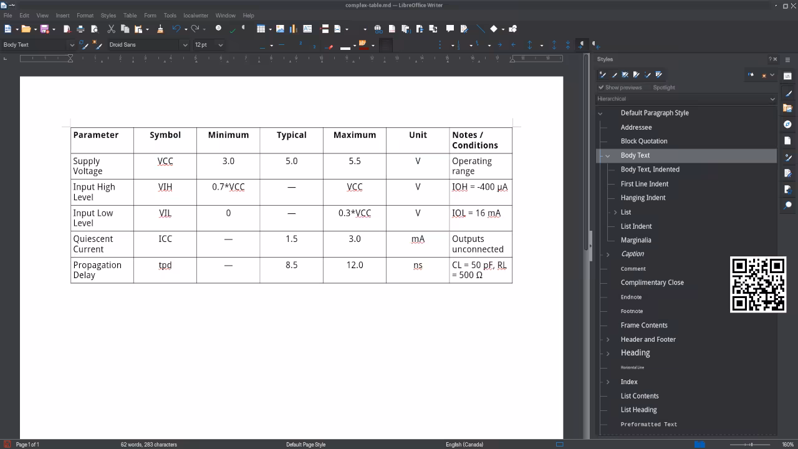This screenshot has height=449, width=798.
Task: Toggle Print Preview
Action: pos(94,29)
